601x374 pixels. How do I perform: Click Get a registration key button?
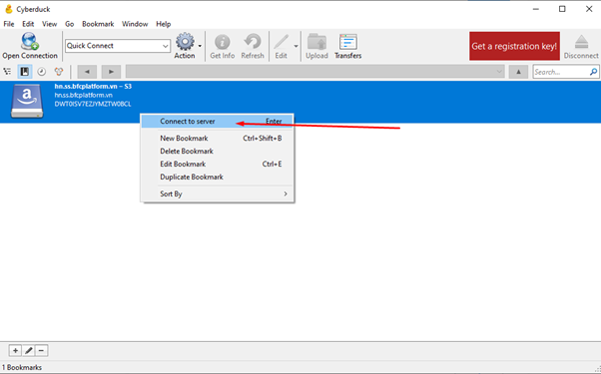pos(514,46)
